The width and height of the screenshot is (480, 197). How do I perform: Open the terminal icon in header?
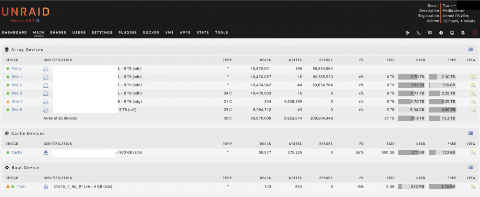(x=419, y=33)
